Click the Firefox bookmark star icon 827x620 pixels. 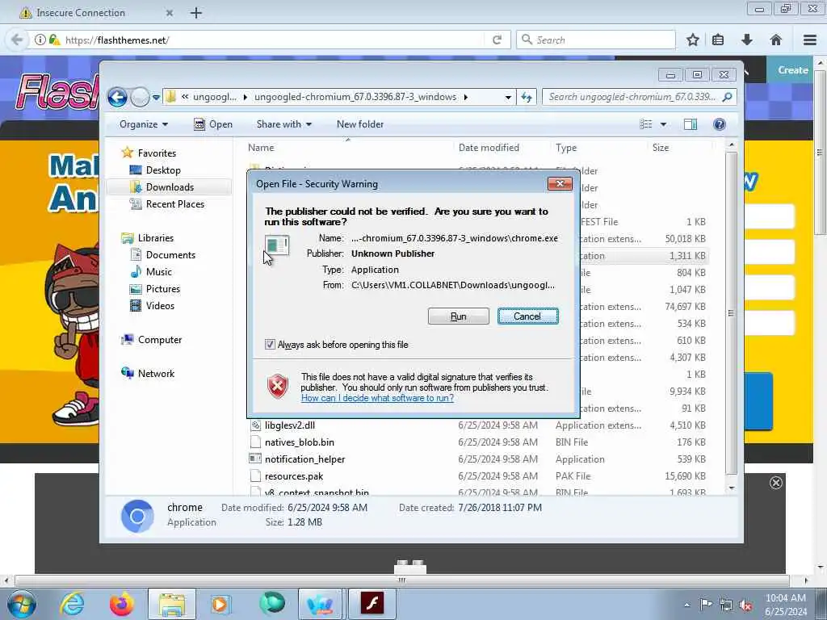pyautogui.click(x=692, y=40)
